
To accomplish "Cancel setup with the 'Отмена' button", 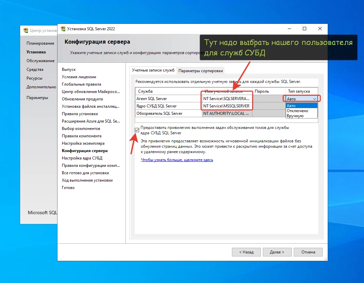I will 308,252.
